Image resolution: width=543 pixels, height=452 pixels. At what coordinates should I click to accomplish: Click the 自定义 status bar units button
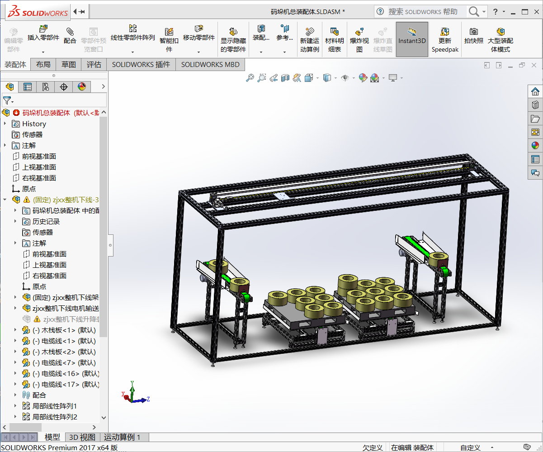(x=470, y=447)
